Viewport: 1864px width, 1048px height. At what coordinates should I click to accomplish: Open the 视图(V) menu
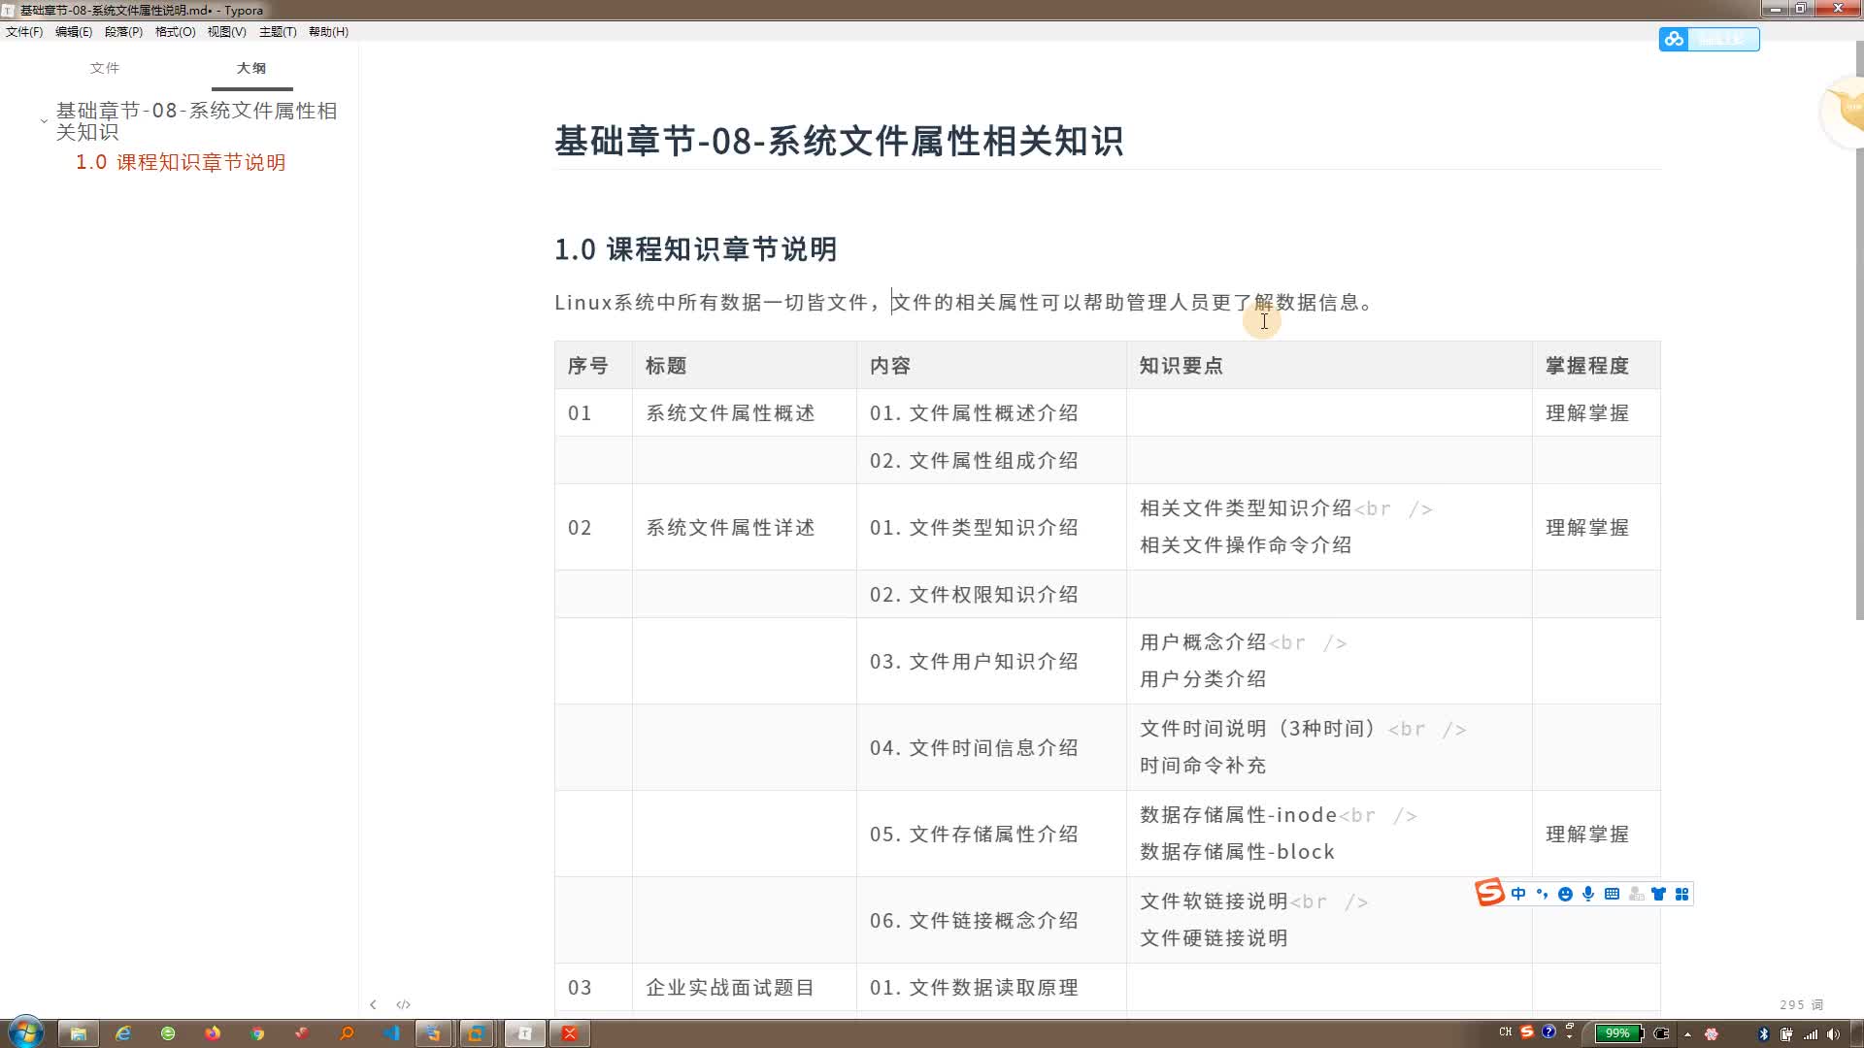[226, 32]
